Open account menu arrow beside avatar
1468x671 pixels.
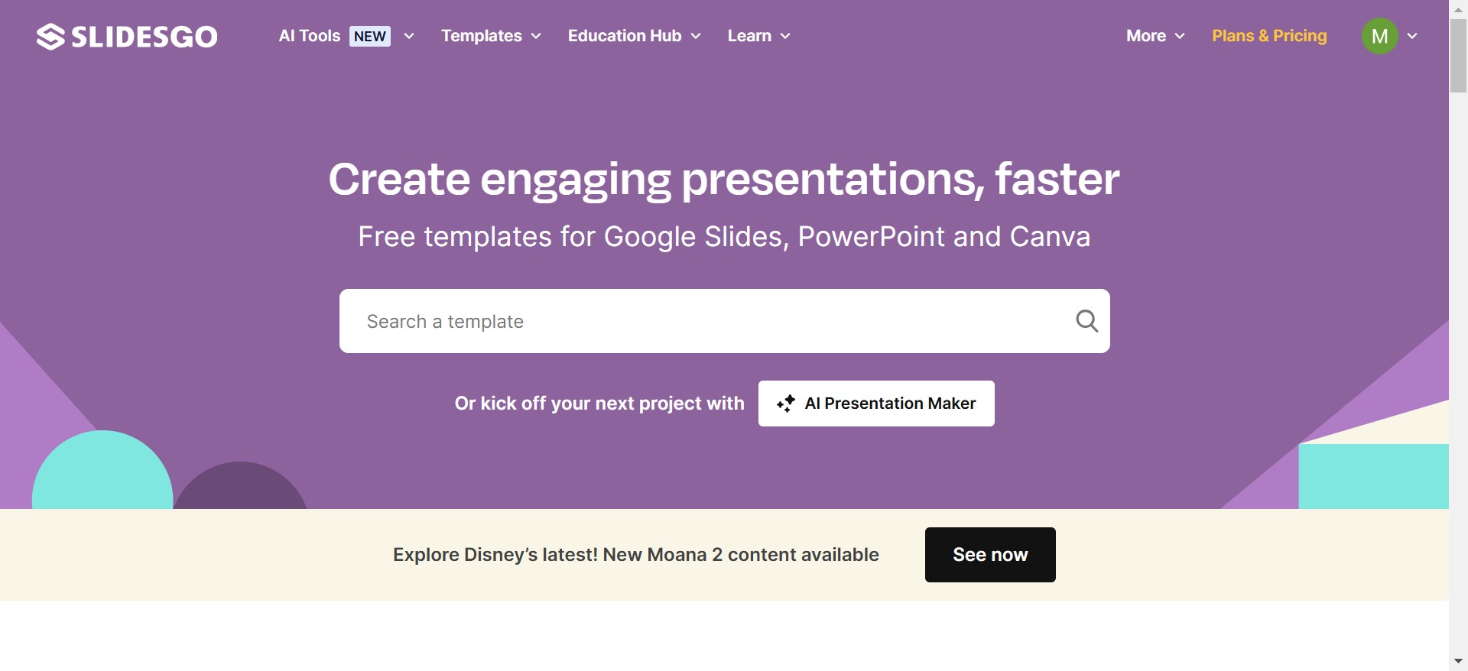pyautogui.click(x=1412, y=36)
